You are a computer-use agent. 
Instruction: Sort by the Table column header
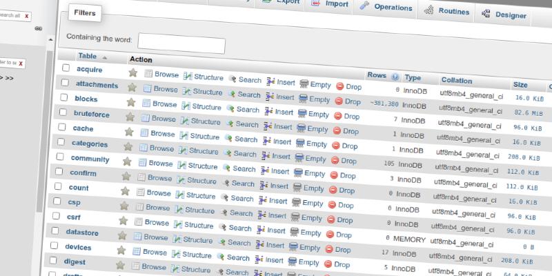tap(87, 56)
